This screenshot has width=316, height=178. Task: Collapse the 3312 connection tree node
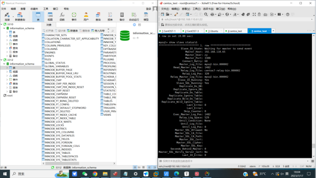(2, 60)
